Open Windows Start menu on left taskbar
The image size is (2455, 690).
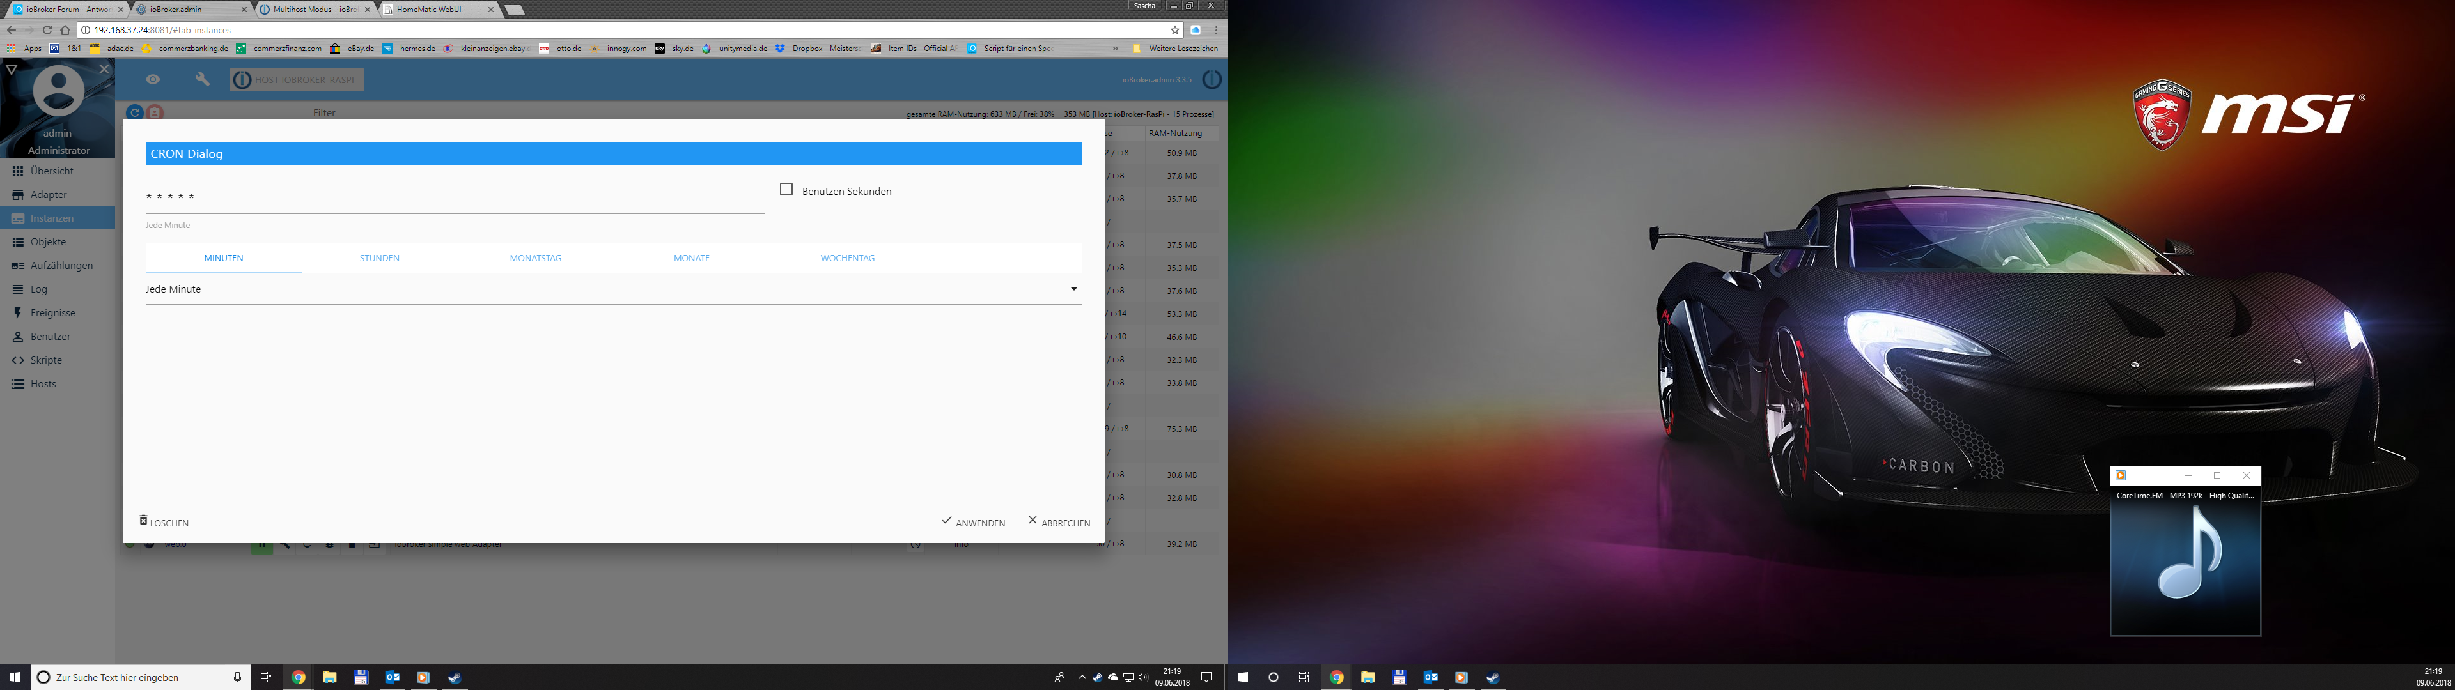(x=15, y=678)
